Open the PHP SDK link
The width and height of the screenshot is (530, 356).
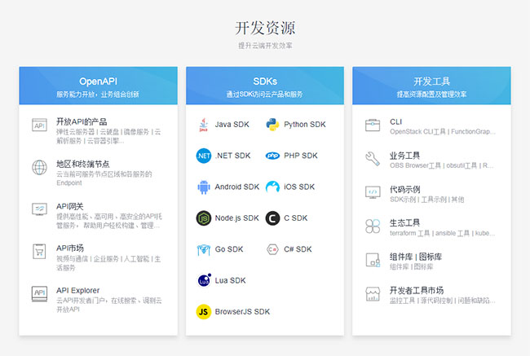pyautogui.click(x=300, y=156)
